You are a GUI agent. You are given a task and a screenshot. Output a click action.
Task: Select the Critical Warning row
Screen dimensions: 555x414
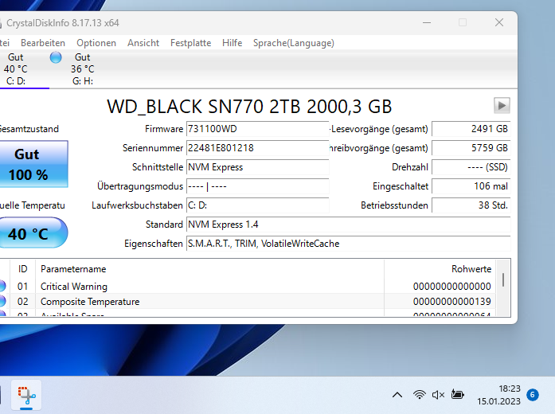coord(248,287)
